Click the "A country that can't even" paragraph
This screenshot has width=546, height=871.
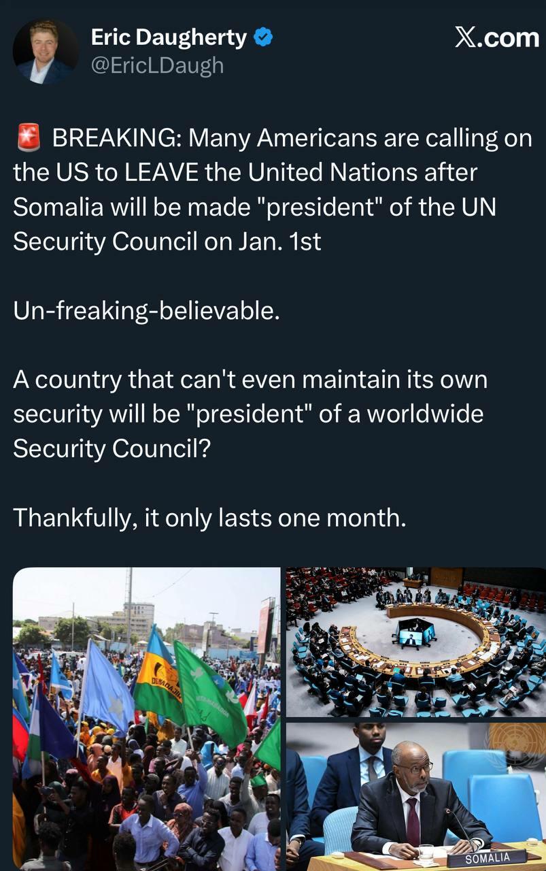pos(250,414)
